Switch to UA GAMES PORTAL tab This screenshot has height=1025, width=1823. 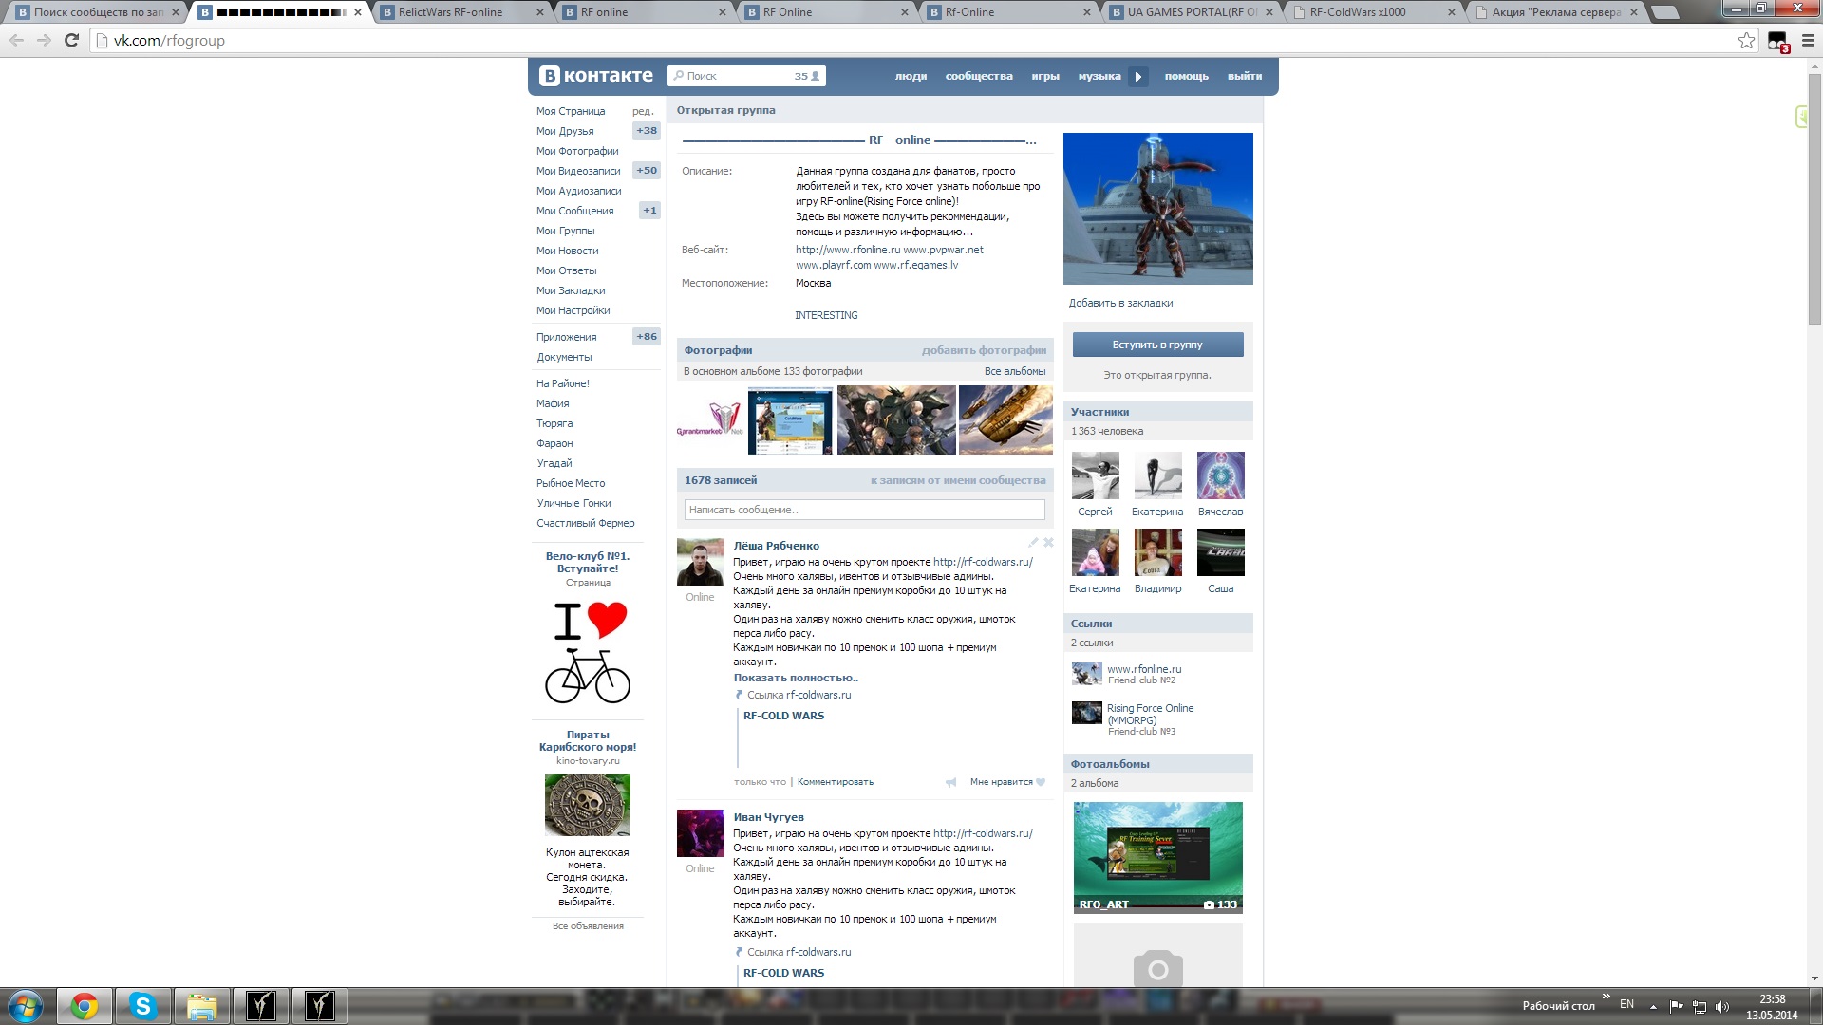pyautogui.click(x=1192, y=12)
